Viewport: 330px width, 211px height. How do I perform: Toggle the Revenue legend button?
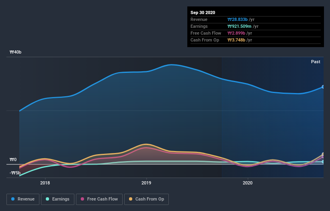[x=23, y=199]
